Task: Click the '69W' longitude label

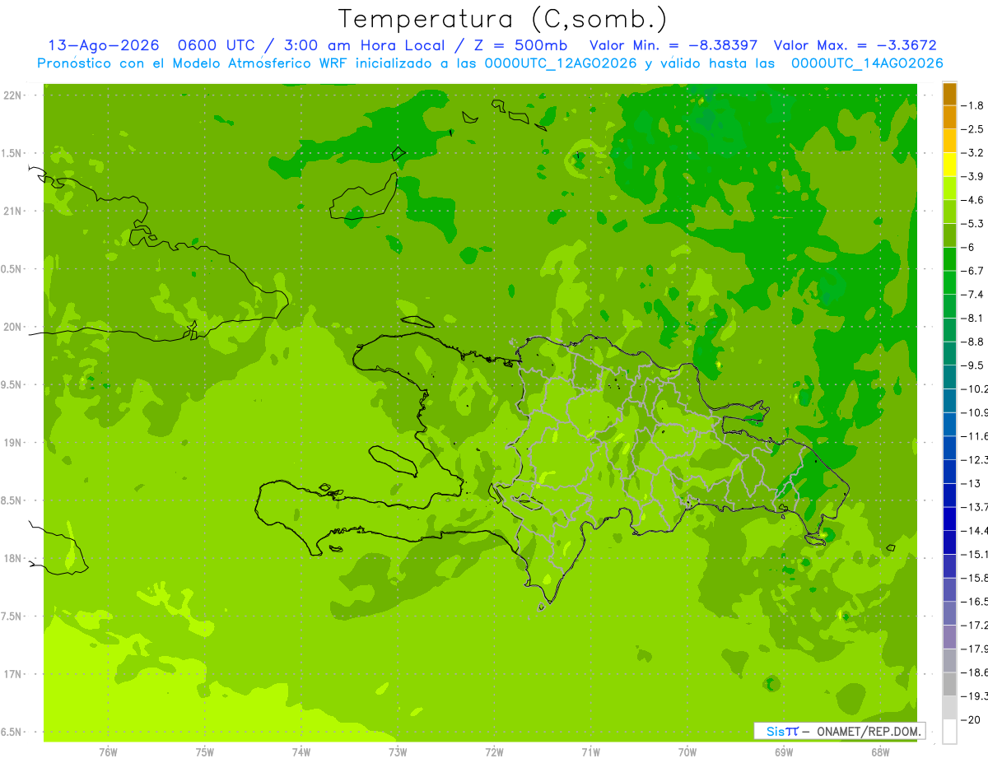Action: (x=783, y=751)
